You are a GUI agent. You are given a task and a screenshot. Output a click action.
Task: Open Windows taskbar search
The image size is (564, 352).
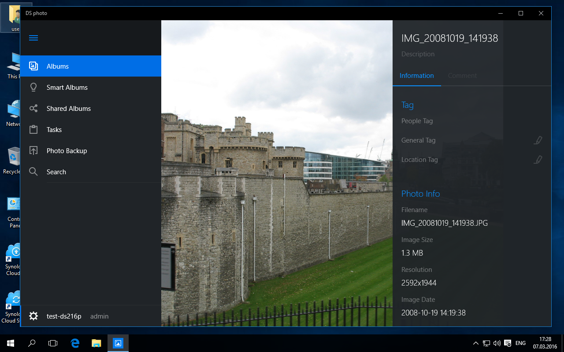pyautogui.click(x=32, y=343)
